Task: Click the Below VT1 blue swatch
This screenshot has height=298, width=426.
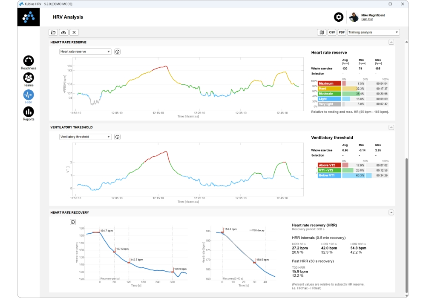Action: (329, 175)
